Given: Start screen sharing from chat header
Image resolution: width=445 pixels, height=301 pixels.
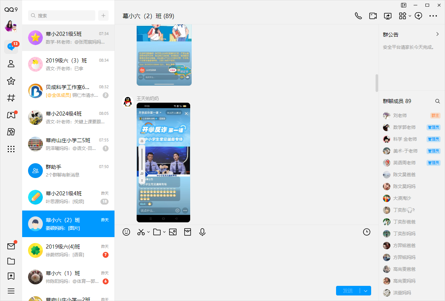Looking at the screenshot, I should tap(388, 16).
